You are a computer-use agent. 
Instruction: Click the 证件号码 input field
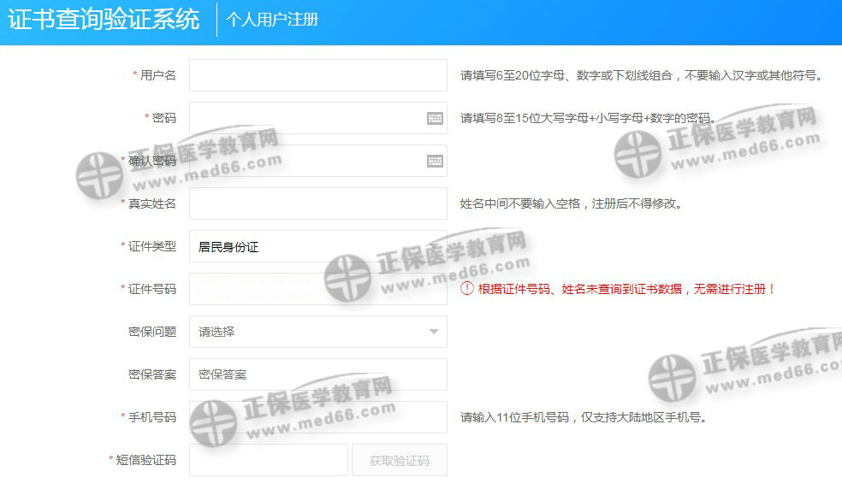coord(317,289)
